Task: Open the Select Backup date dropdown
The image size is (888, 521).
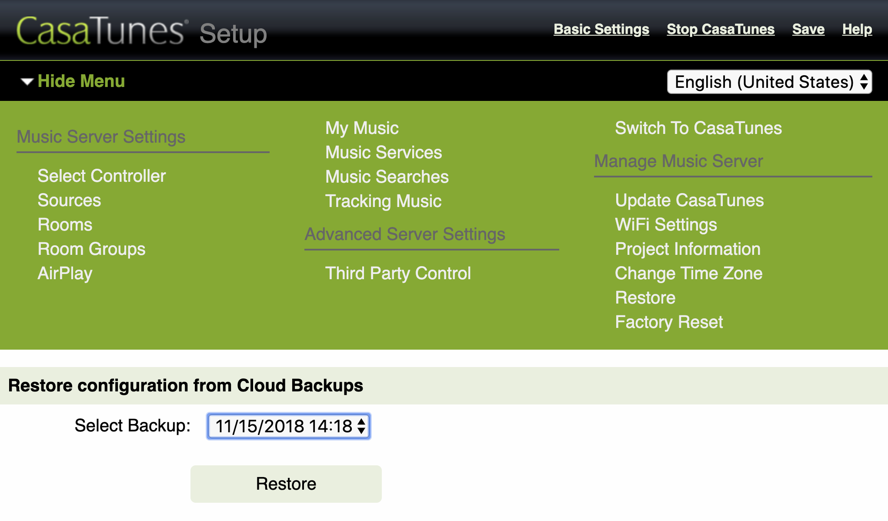Action: click(x=288, y=426)
